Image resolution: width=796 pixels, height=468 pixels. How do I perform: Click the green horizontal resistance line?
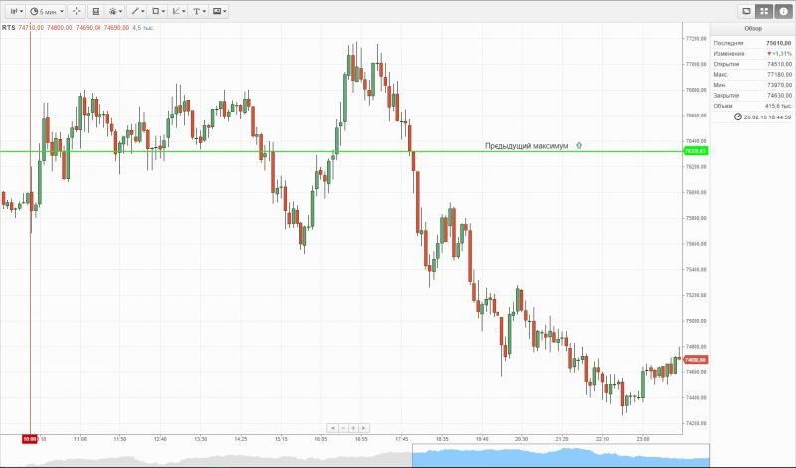[340, 151]
